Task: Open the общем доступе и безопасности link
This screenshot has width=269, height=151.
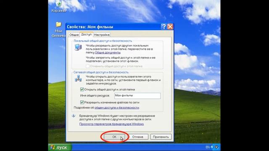Action: tap(117, 108)
